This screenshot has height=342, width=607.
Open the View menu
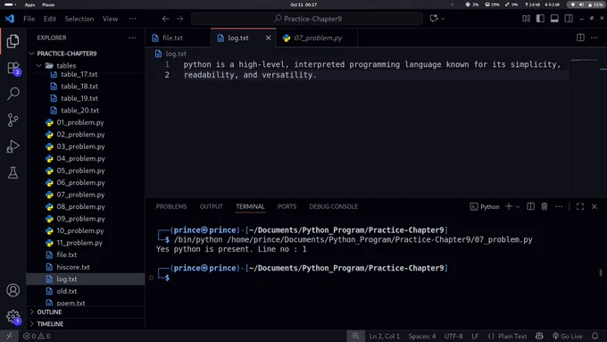coord(110,19)
